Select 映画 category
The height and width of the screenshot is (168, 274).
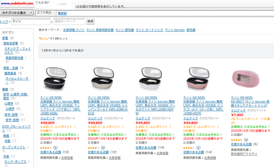[6, 136]
